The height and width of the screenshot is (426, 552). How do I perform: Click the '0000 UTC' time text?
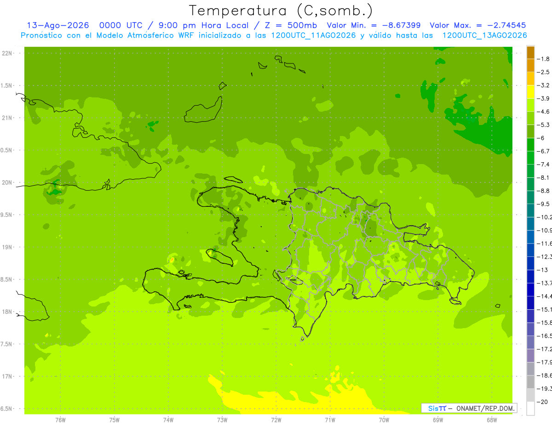121,26
